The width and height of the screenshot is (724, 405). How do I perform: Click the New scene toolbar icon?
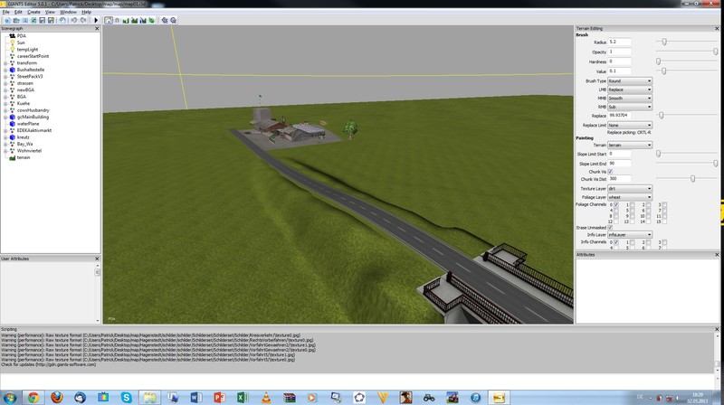point(7,20)
